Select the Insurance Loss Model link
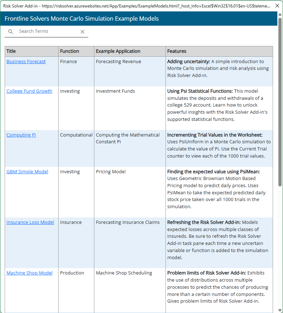 [30, 222]
